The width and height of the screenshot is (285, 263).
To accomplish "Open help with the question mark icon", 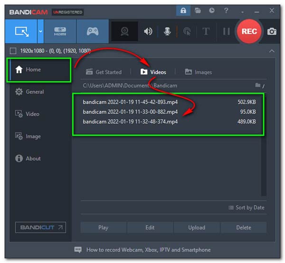I will click(x=226, y=10).
